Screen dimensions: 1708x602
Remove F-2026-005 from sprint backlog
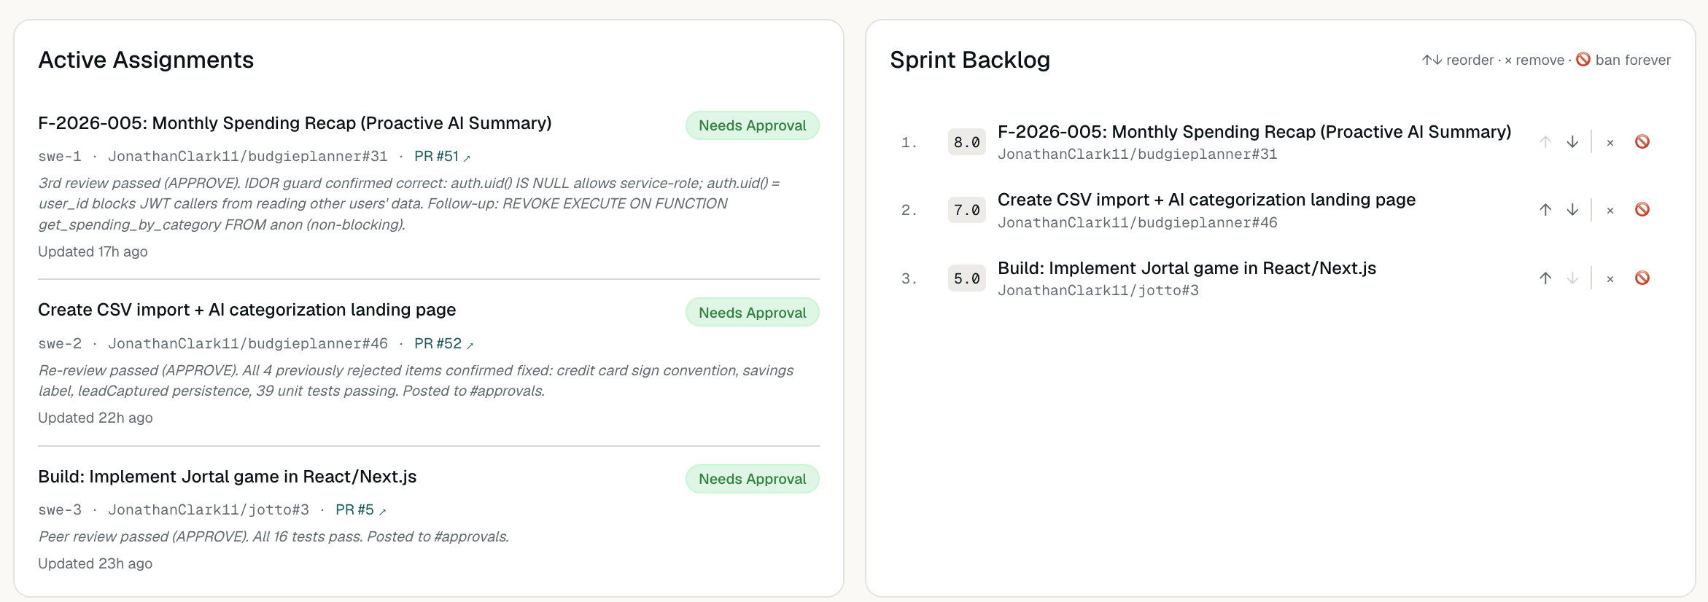pos(1610,143)
